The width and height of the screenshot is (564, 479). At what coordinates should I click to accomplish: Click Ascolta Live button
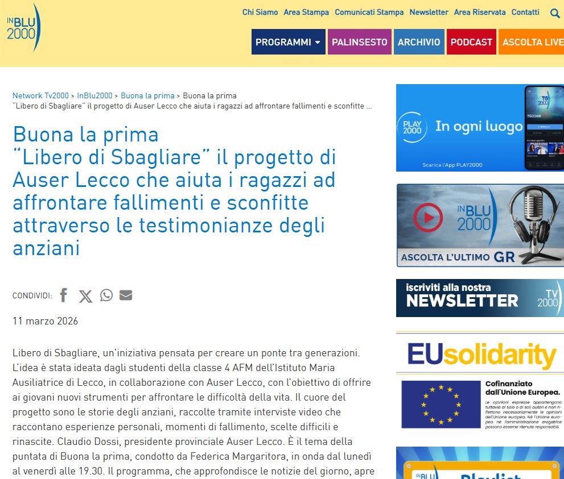click(x=532, y=42)
